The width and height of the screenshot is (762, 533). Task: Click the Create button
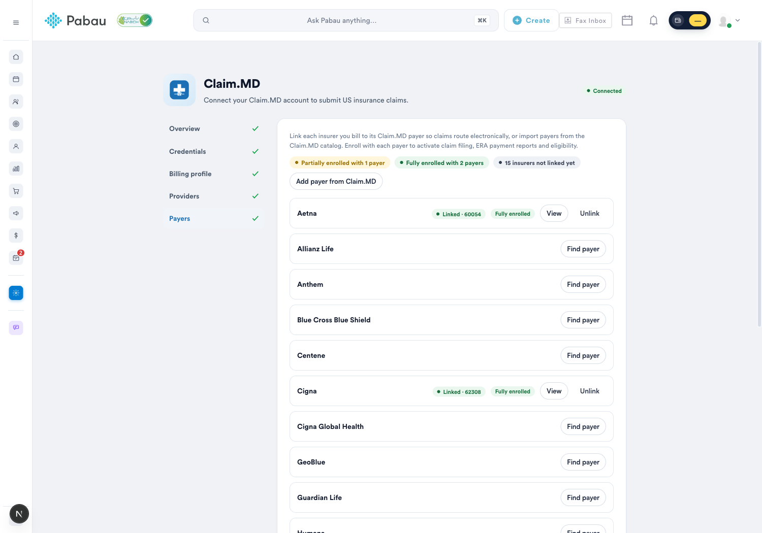[531, 20]
